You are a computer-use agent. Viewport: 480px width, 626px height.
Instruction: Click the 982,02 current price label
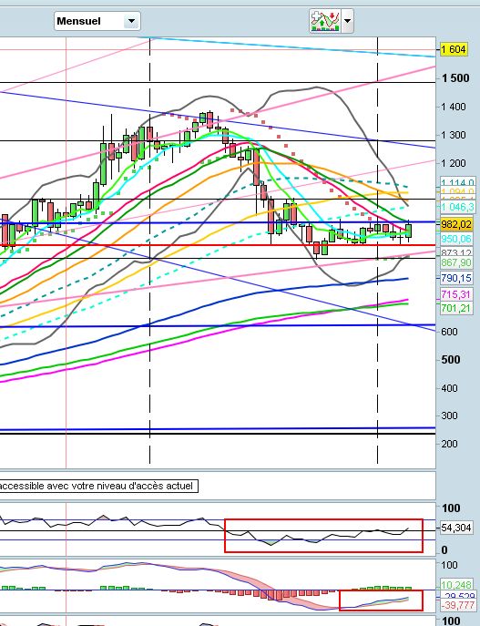[x=456, y=224]
